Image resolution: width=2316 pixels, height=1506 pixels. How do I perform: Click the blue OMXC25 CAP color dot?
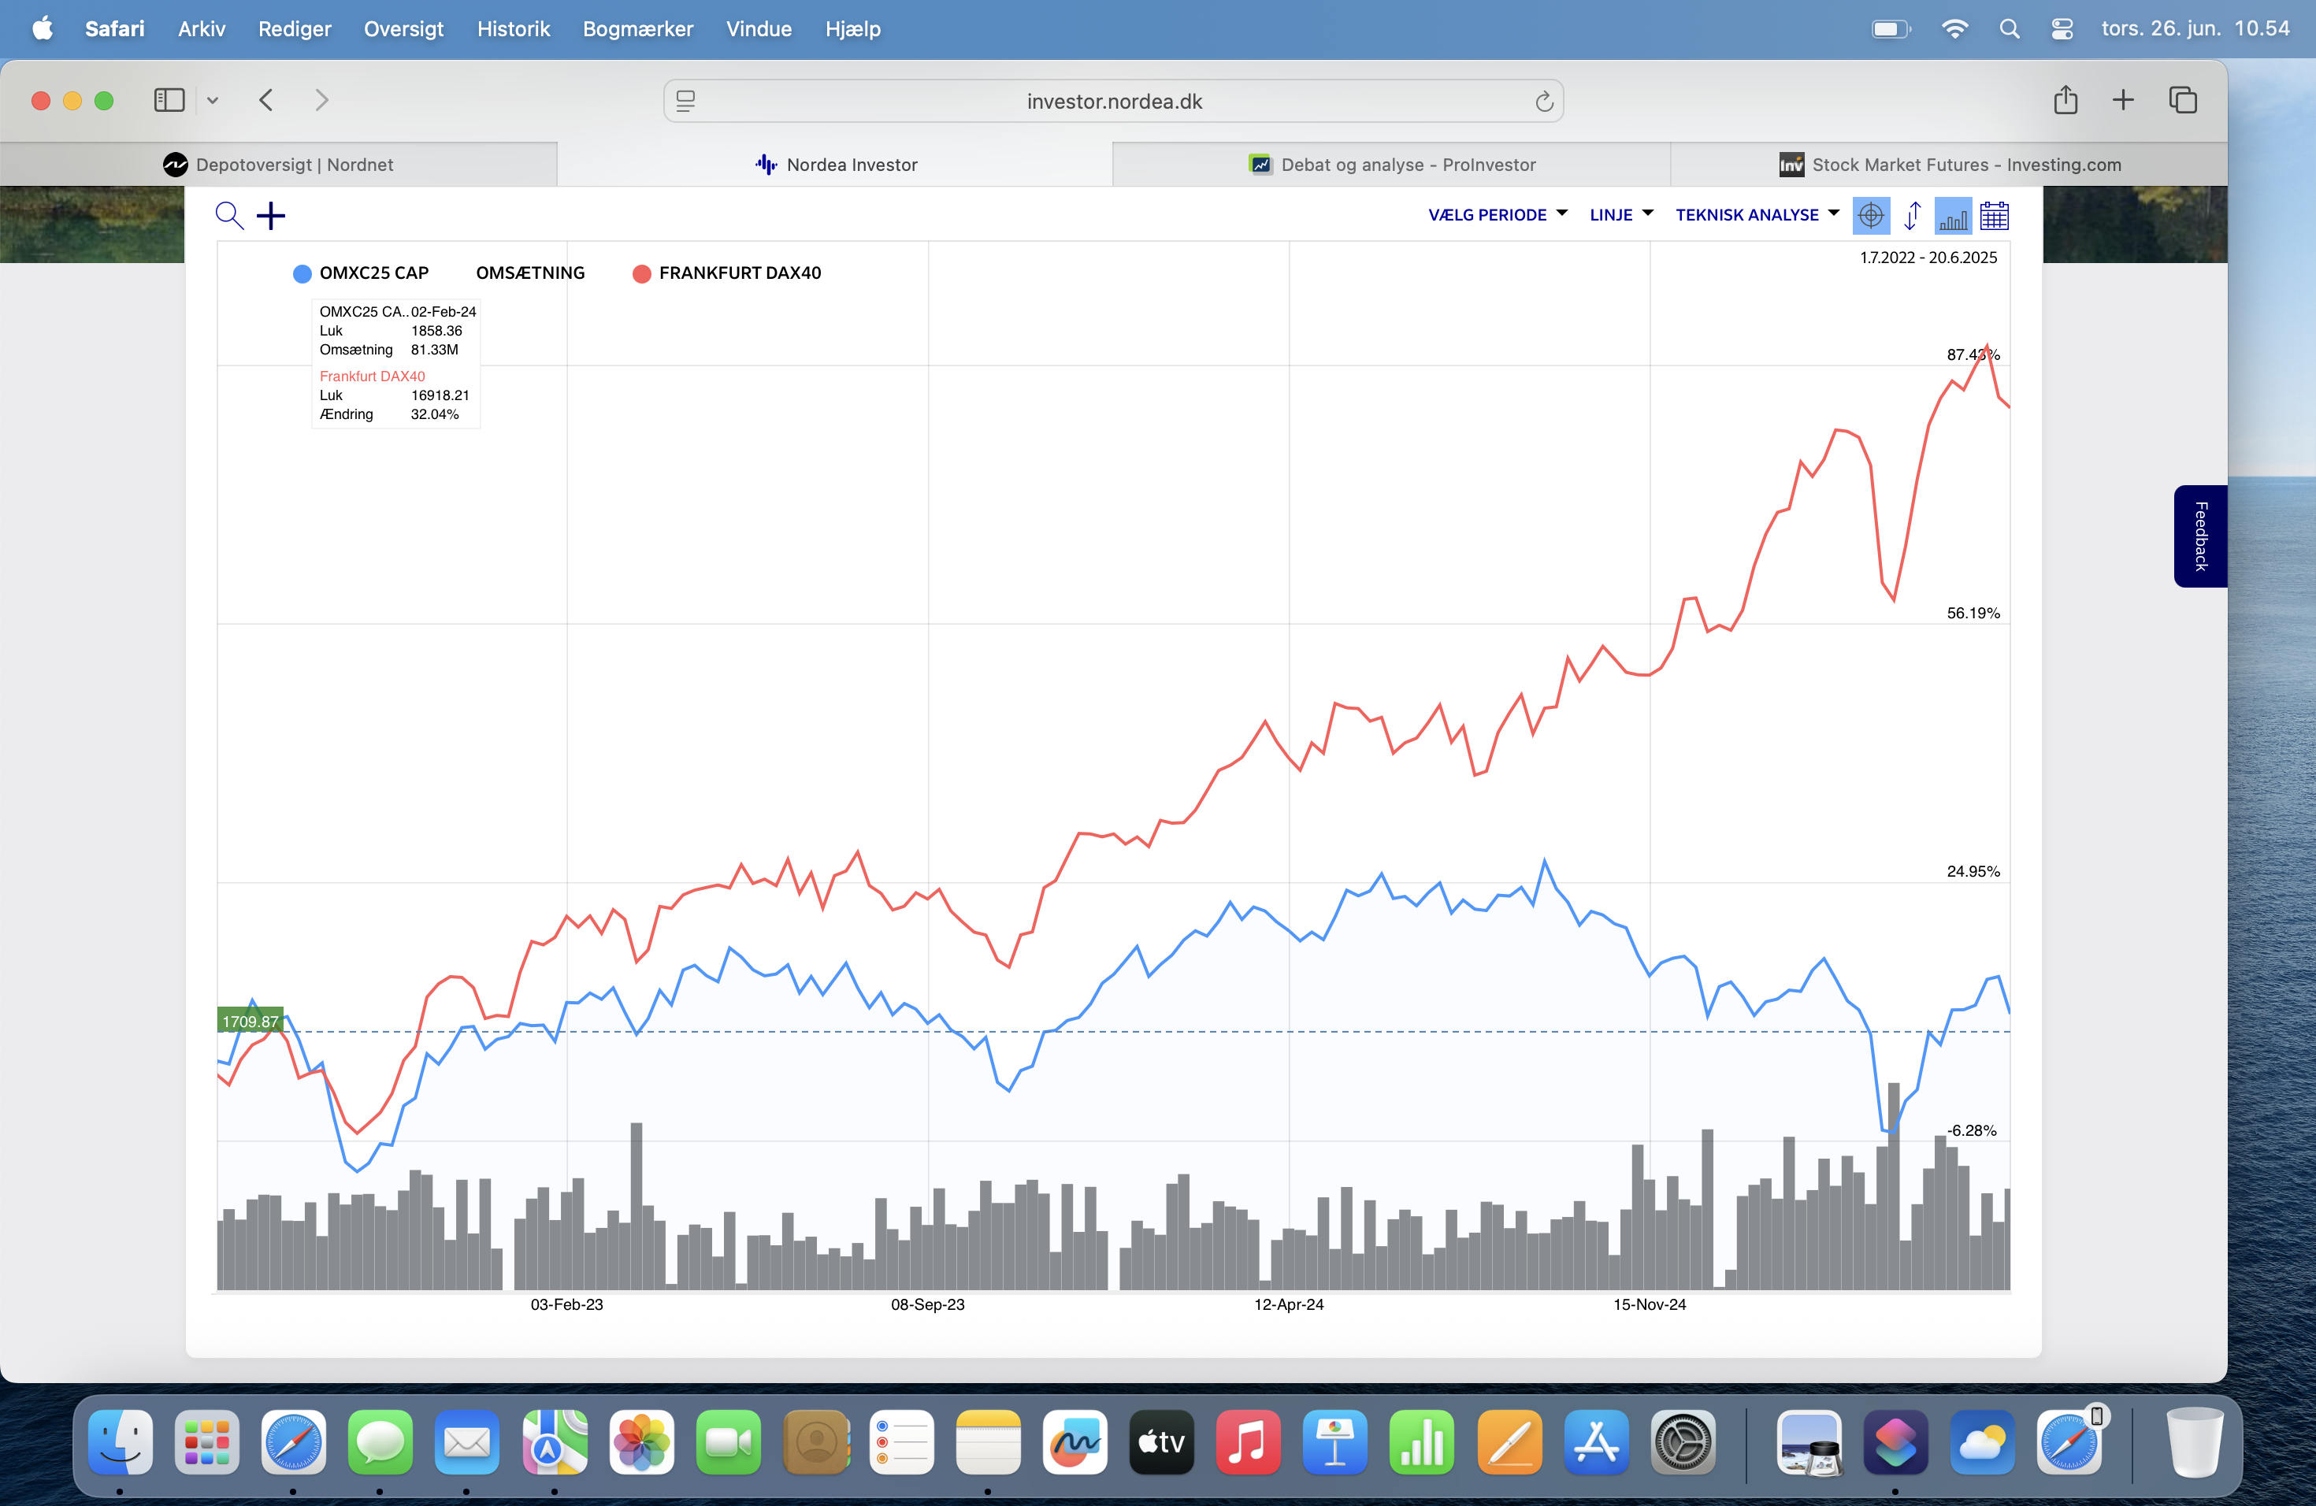click(302, 274)
